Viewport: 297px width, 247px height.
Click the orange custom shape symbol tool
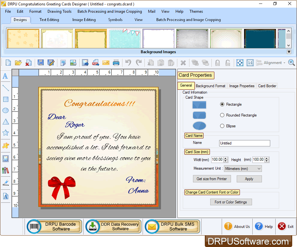(x=5, y=145)
